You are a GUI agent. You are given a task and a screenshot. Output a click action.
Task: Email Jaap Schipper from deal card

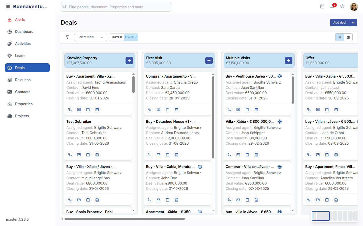238,155
